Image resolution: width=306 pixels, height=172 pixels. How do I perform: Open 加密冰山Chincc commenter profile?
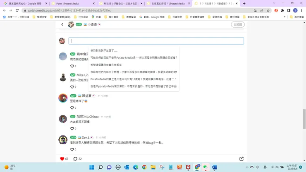click(87, 117)
